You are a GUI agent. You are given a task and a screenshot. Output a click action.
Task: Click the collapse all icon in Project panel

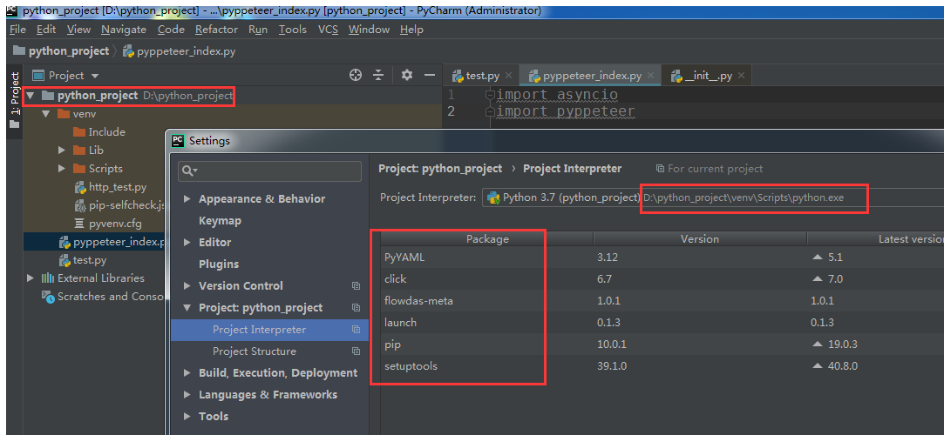point(378,75)
